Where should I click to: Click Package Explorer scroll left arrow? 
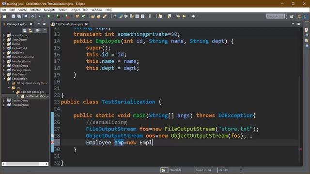(3, 164)
